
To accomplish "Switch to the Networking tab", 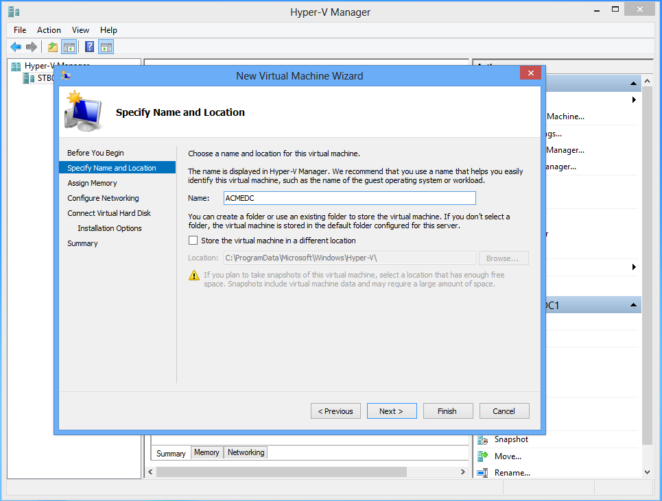I will [246, 452].
